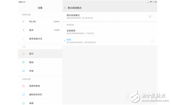Tap the 黑白阅读模式 header title
This screenshot has height=105, width=171.
coord(74,8)
